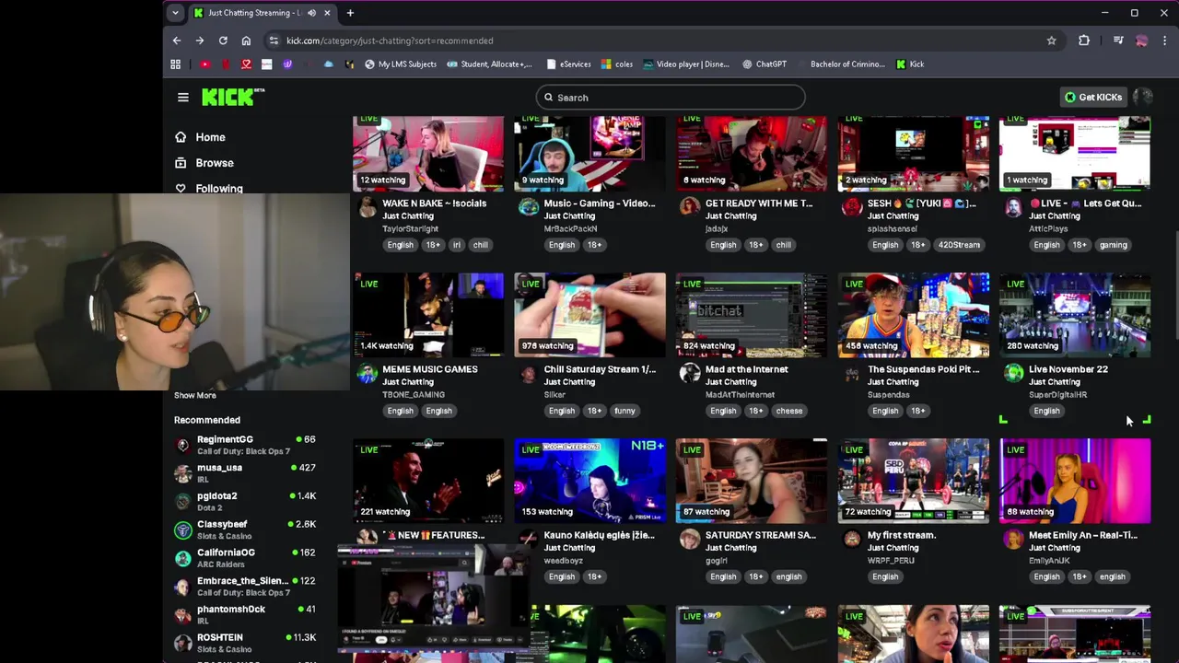Open phantomsh0ck recommended channel
Image resolution: width=1179 pixels, height=663 pixels.
click(x=245, y=614)
